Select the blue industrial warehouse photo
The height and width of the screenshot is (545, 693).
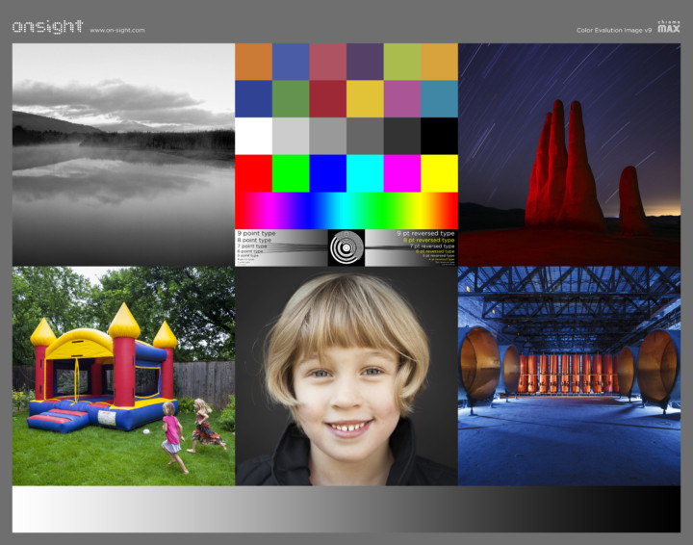tap(569, 376)
